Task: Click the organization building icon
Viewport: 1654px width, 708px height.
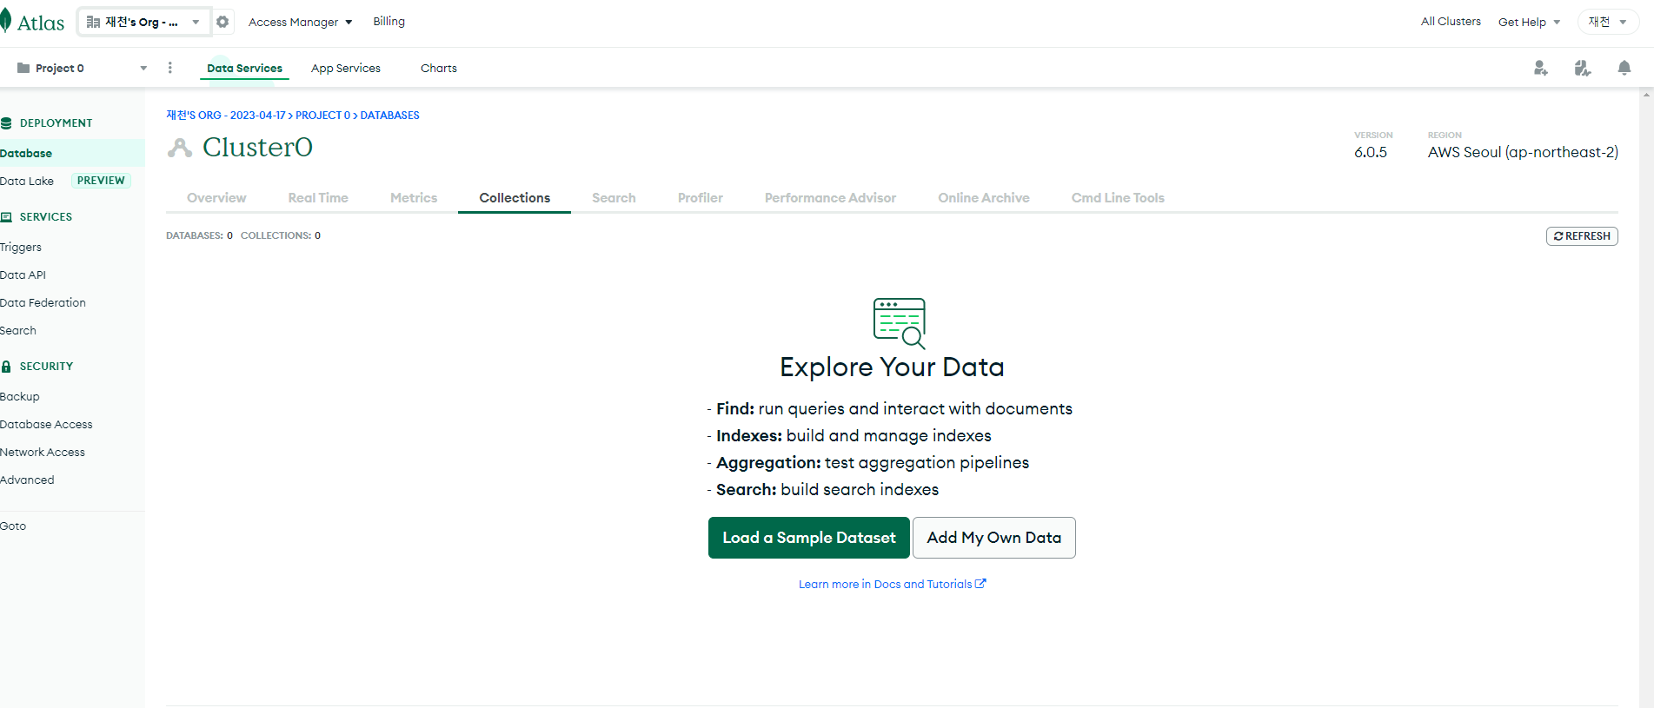Action: coord(93,22)
